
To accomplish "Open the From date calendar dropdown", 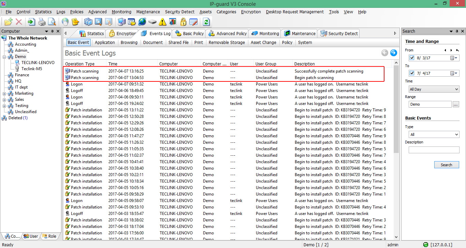I will click(454, 58).
